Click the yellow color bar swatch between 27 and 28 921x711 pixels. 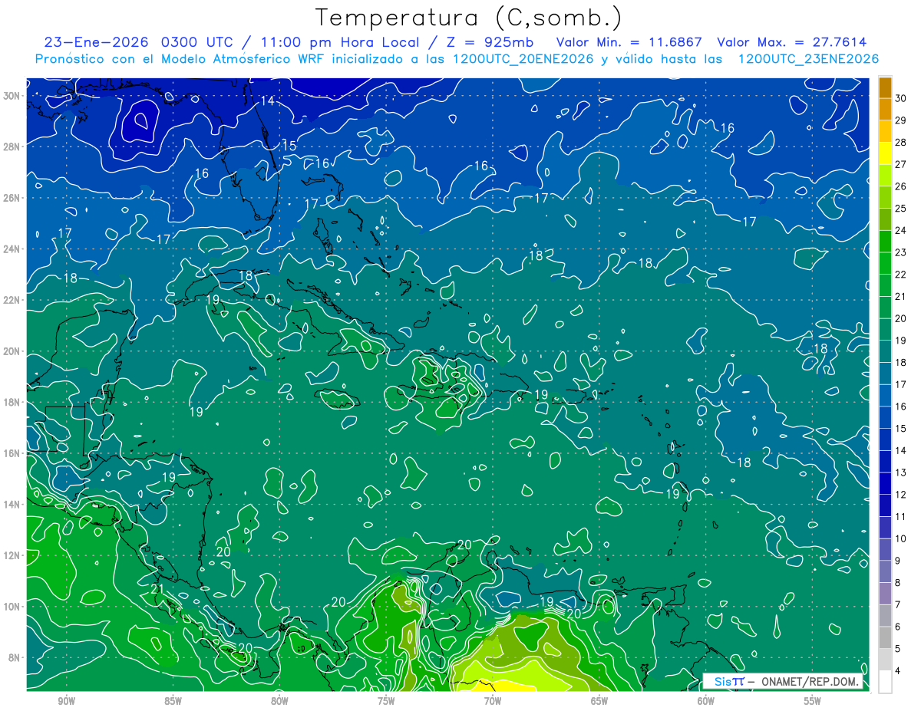[x=885, y=154]
